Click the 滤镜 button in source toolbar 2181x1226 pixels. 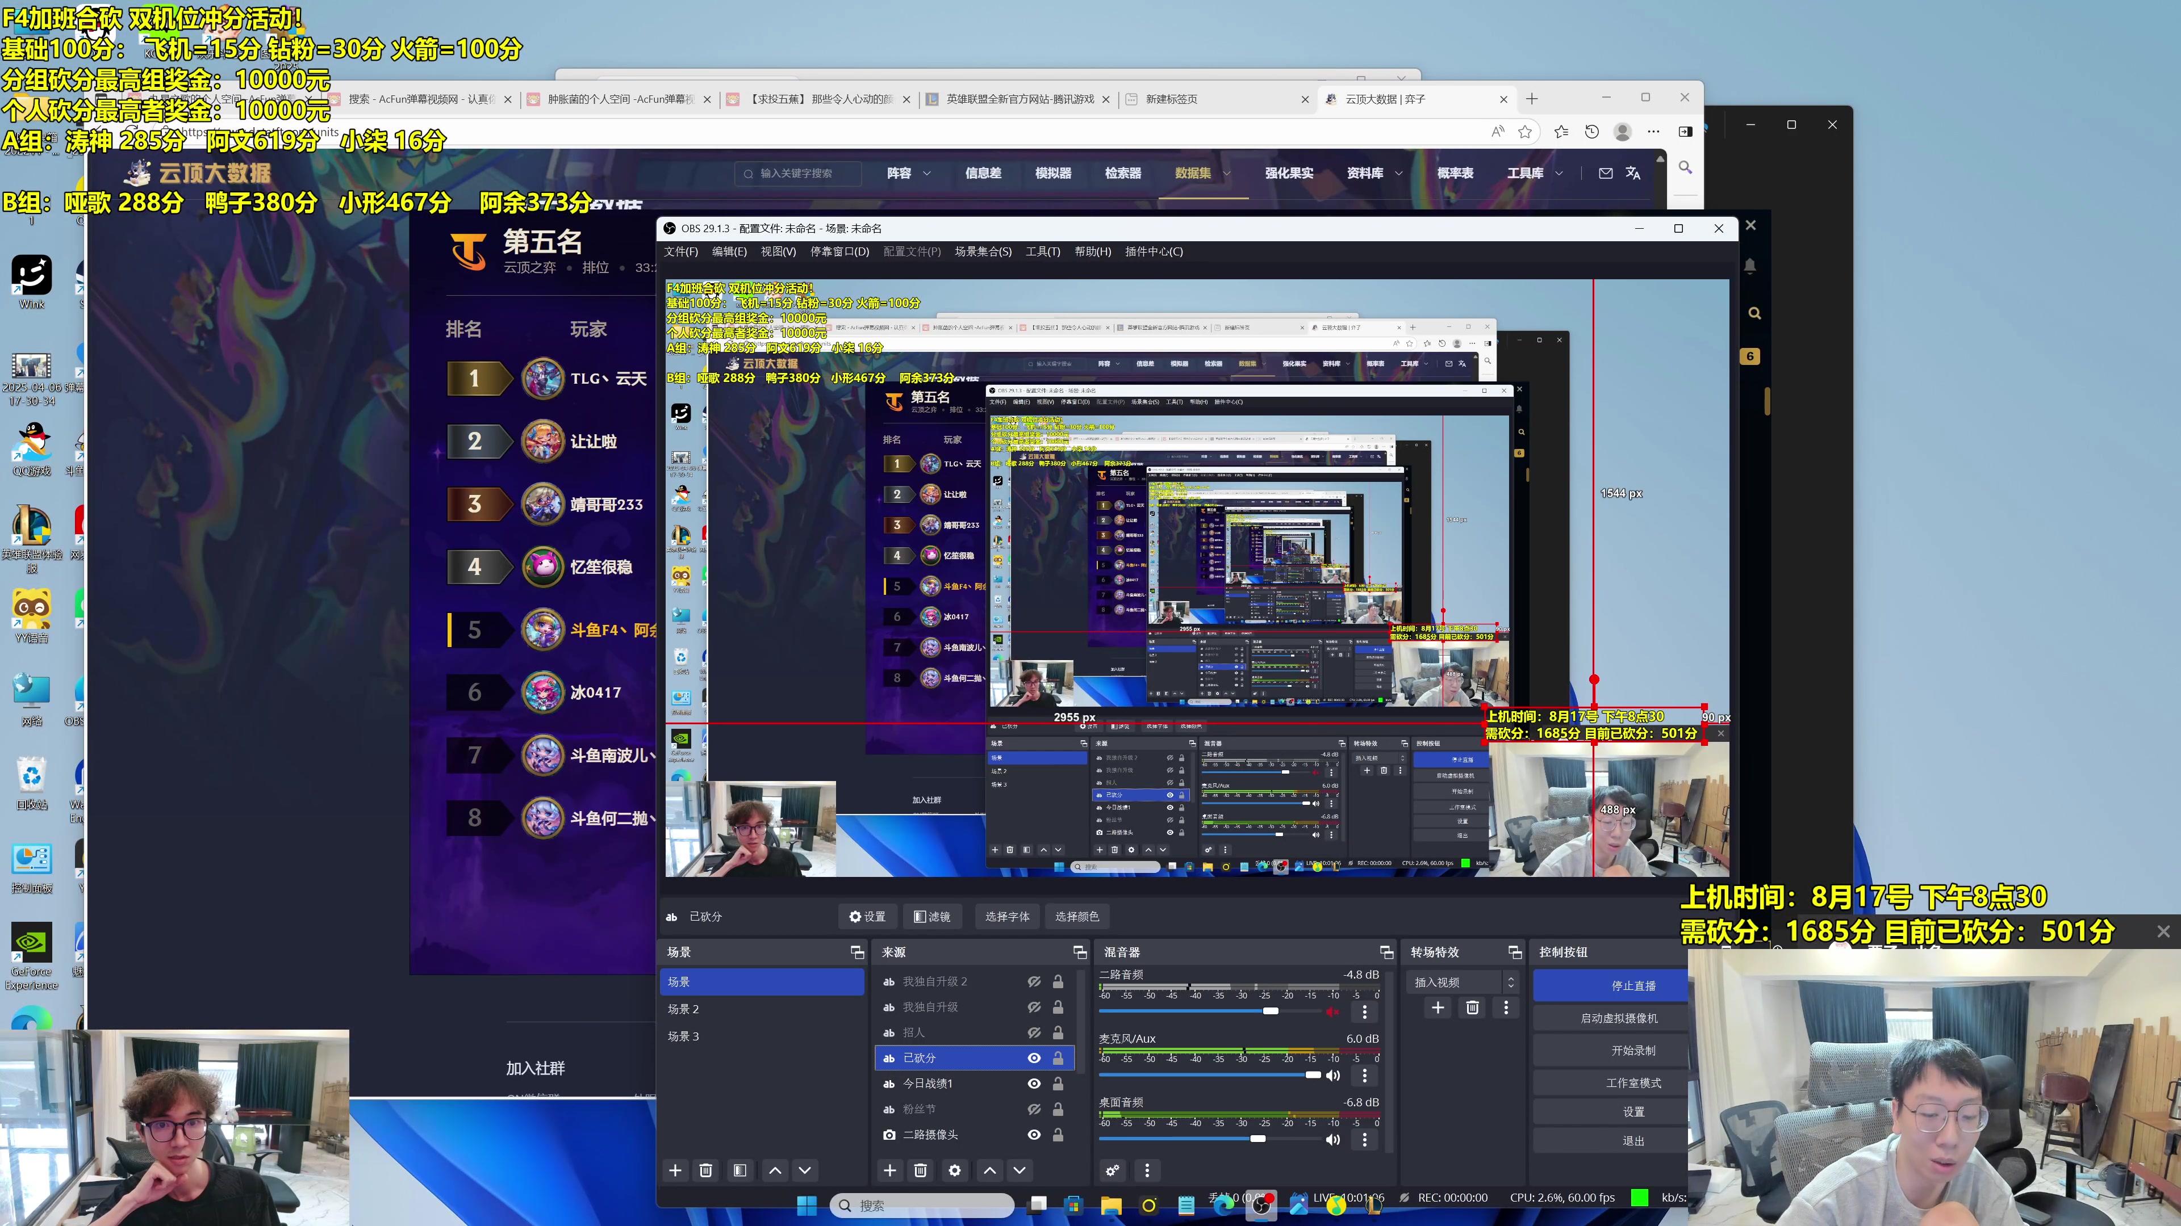point(931,916)
